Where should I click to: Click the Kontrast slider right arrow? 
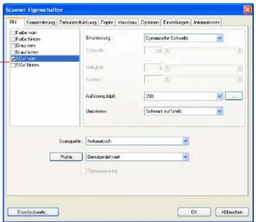[x=240, y=79]
